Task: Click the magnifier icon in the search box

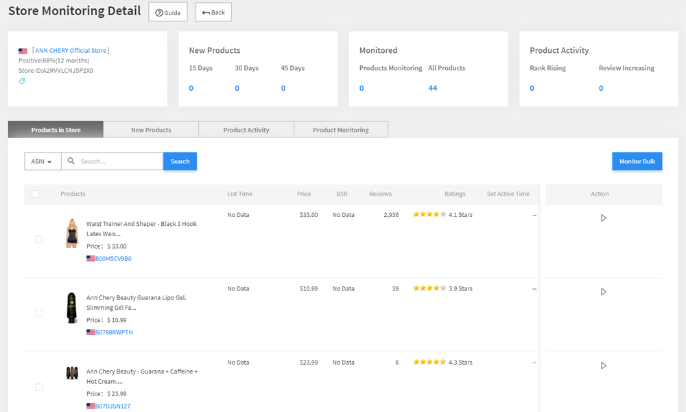Action: [x=71, y=161]
